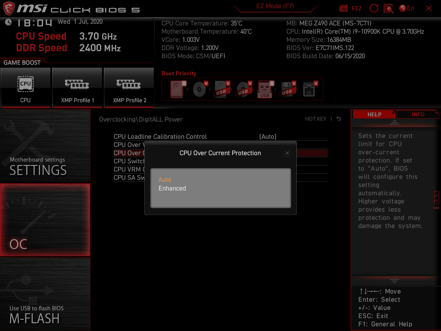Open the screenshot capture tool (F12)

(x=344, y=8)
